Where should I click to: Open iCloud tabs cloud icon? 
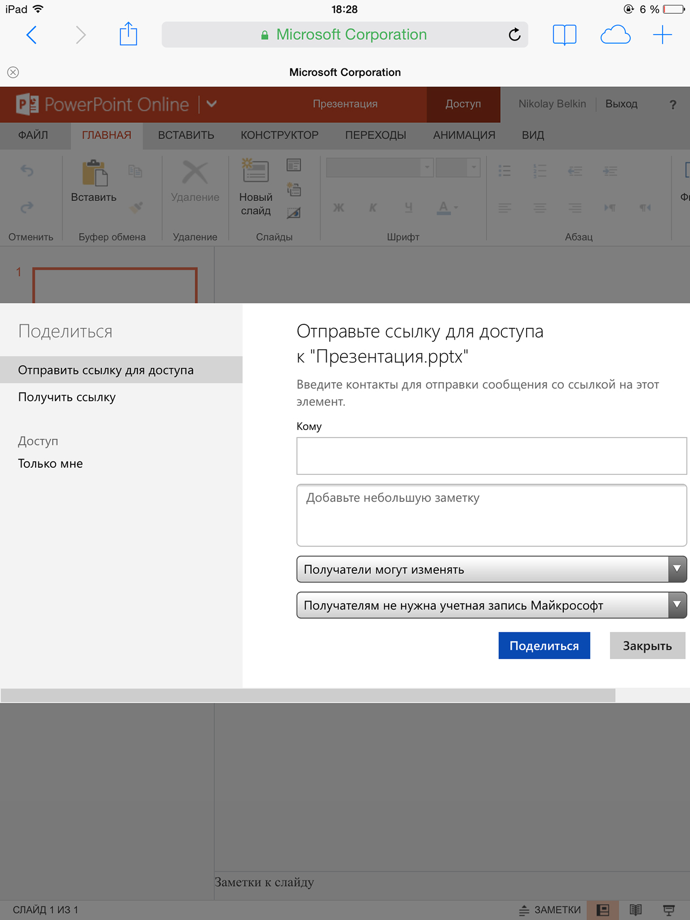click(615, 36)
